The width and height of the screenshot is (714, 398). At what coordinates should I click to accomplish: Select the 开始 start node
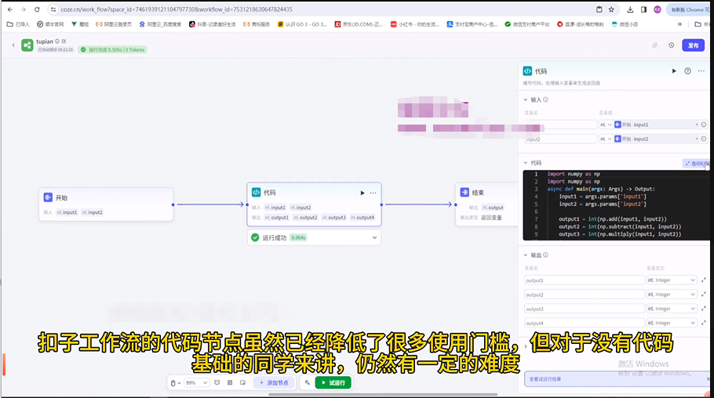click(x=106, y=204)
